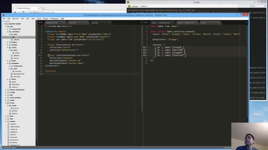Open .editorconfig in the sidebar tree
Screen dimensions: 268x150
point(15,127)
